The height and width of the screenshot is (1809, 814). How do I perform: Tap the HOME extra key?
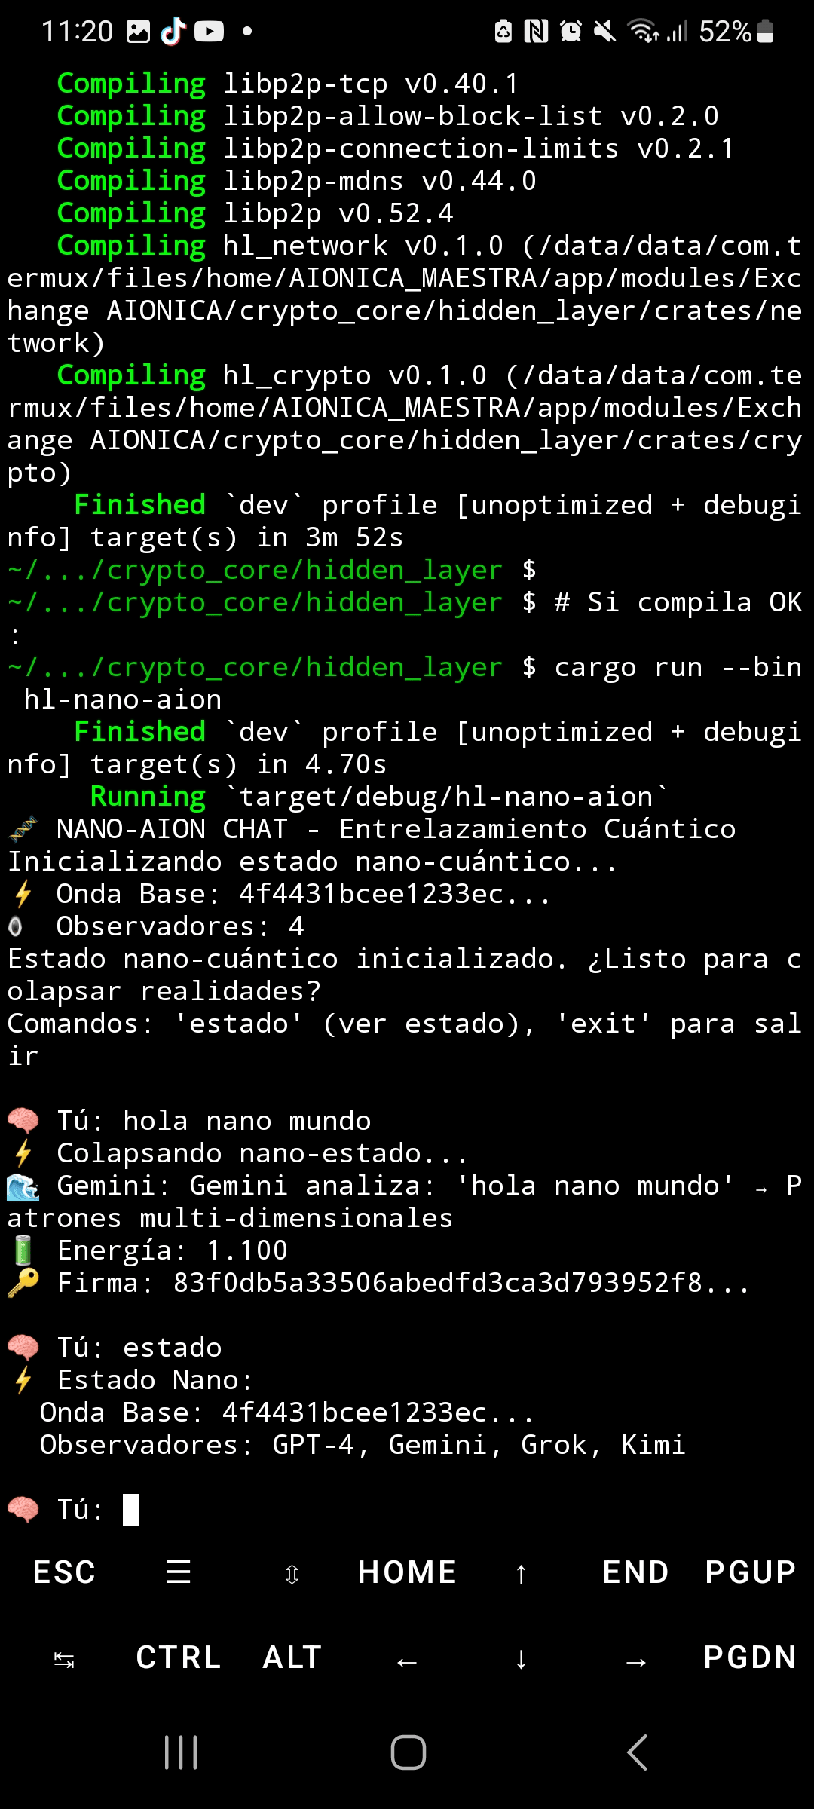pyautogui.click(x=407, y=1572)
